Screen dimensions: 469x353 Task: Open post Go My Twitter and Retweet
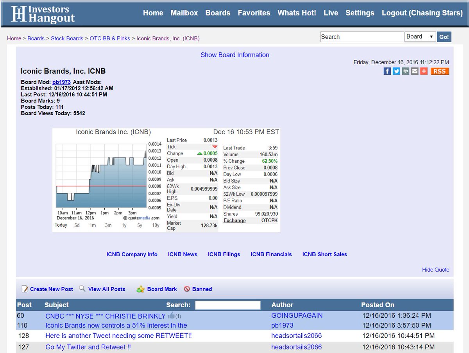pyautogui.click(x=88, y=347)
